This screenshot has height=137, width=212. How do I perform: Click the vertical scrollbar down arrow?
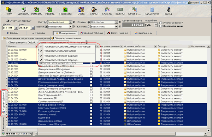(x=208, y=130)
